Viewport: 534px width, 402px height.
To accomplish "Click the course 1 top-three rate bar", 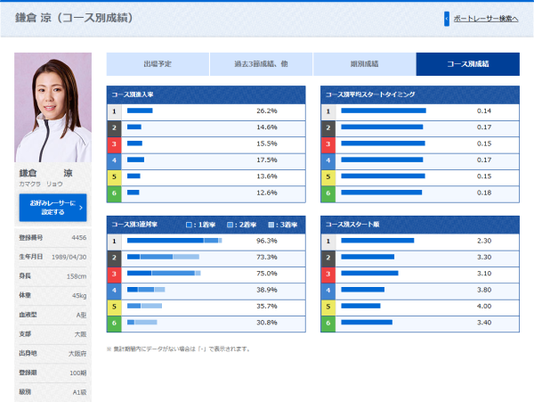I will (x=174, y=241).
